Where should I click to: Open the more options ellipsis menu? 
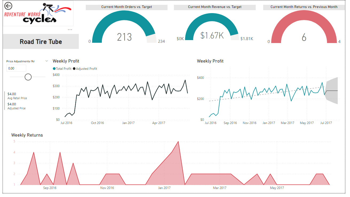(70, 29)
